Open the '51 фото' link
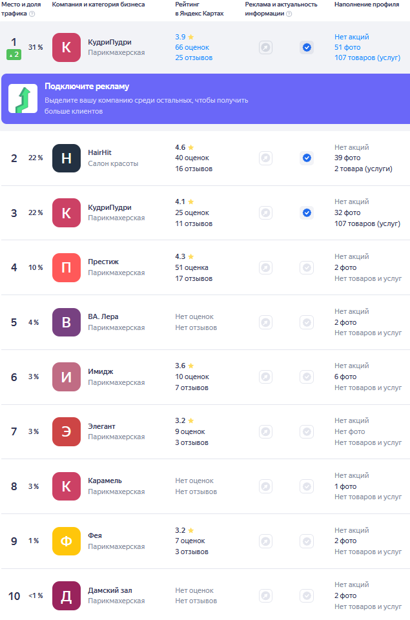 pyautogui.click(x=347, y=47)
